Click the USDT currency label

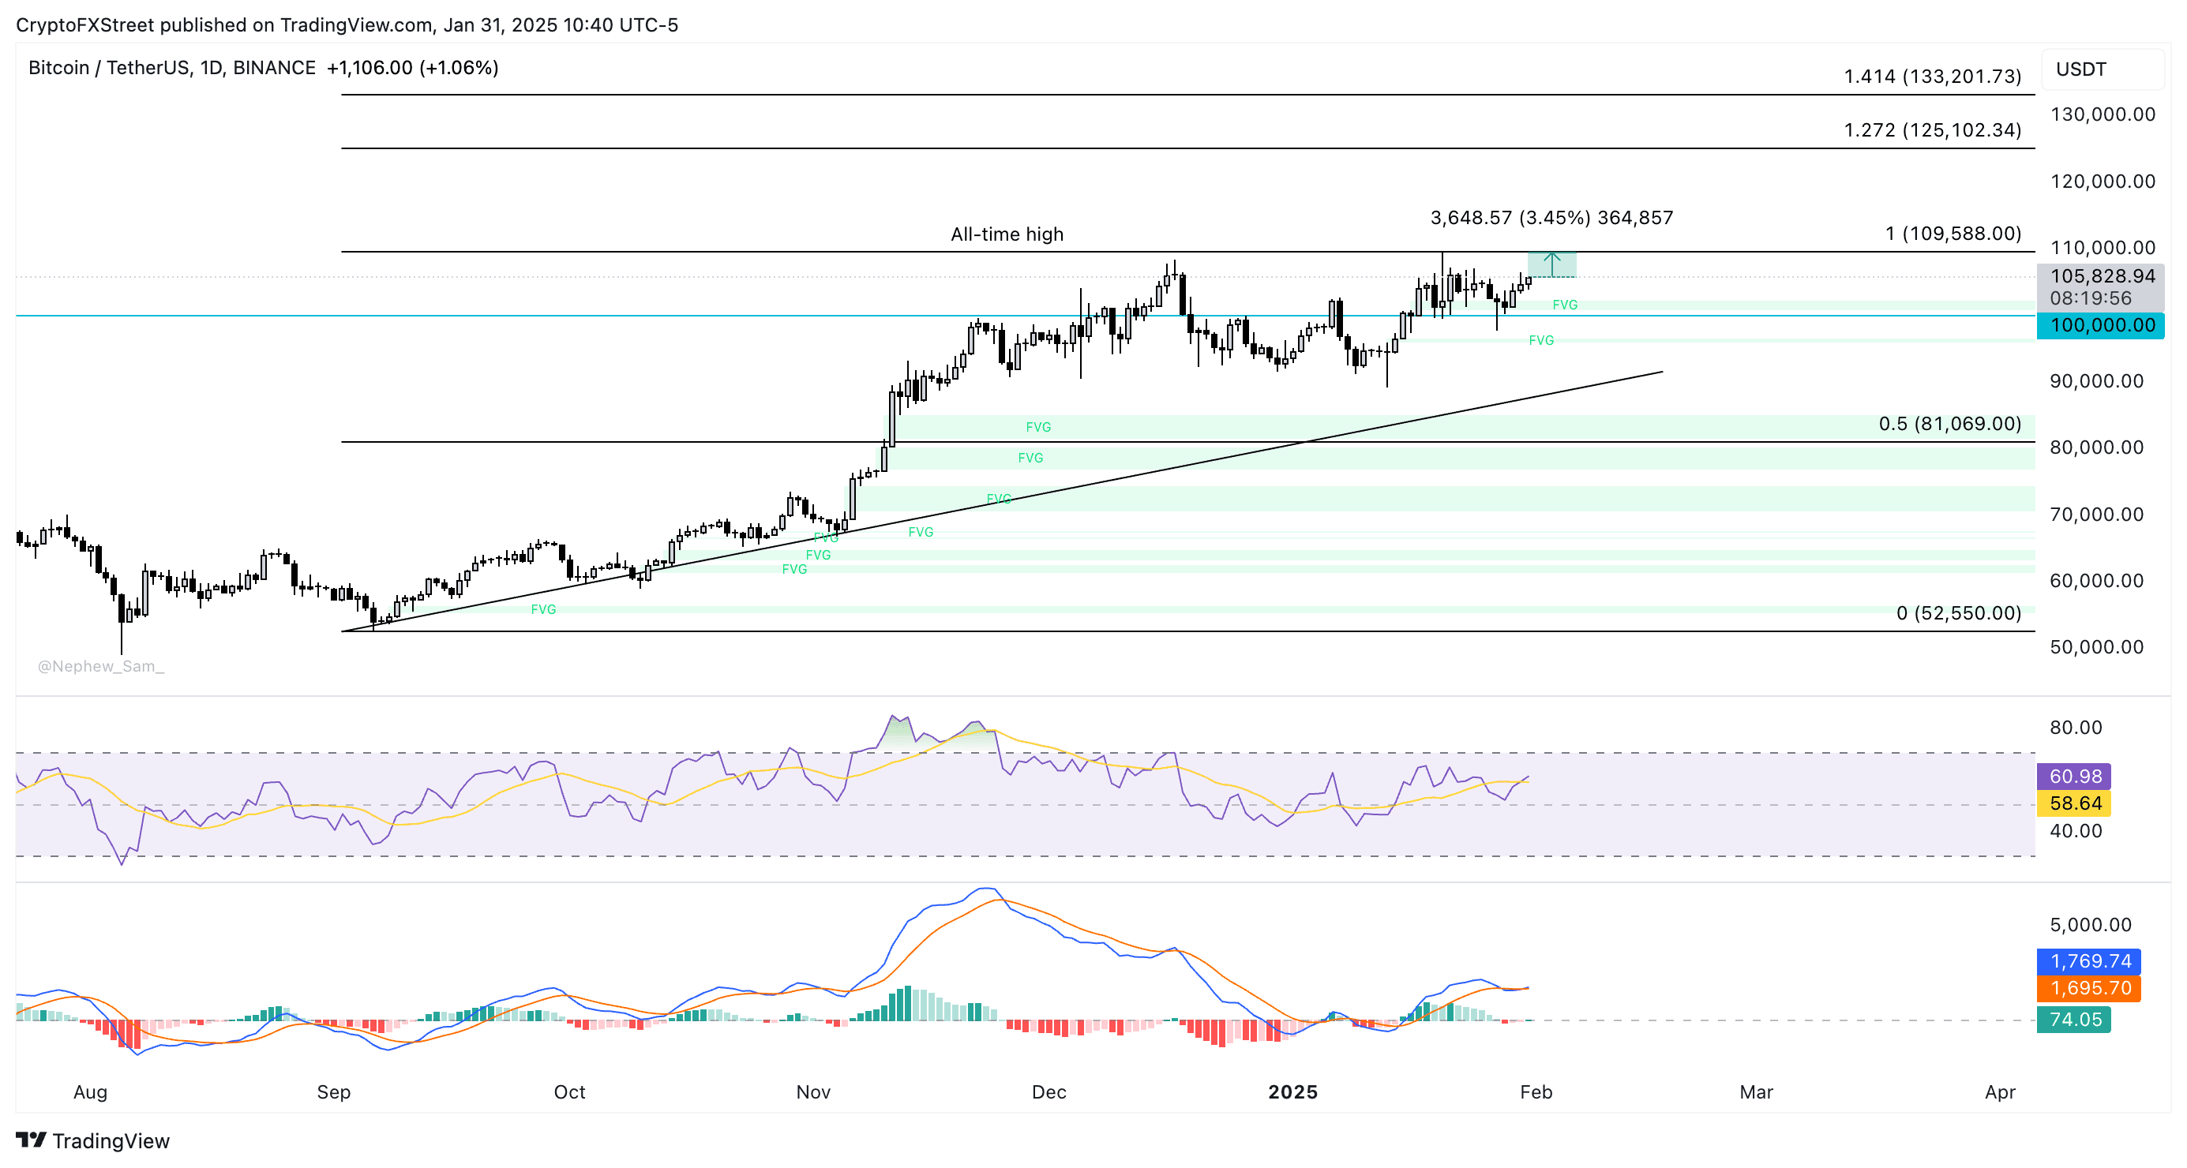2080,69
